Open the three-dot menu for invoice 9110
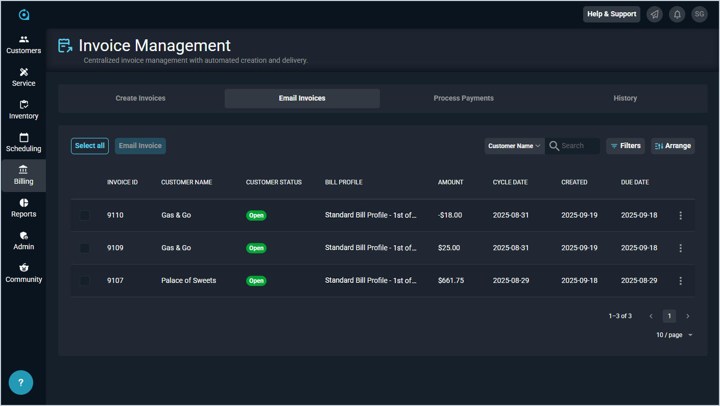The width and height of the screenshot is (720, 406). (680, 216)
